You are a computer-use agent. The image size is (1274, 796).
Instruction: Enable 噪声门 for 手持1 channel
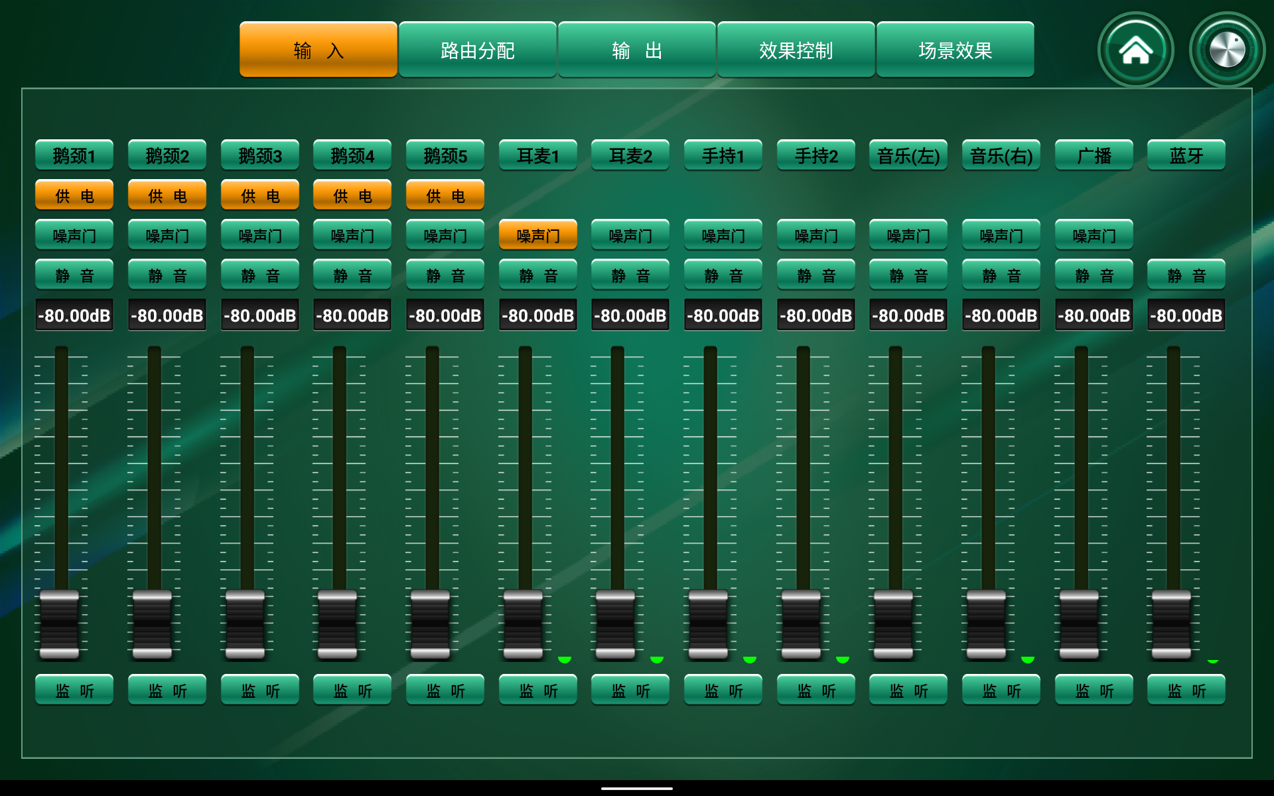click(723, 235)
